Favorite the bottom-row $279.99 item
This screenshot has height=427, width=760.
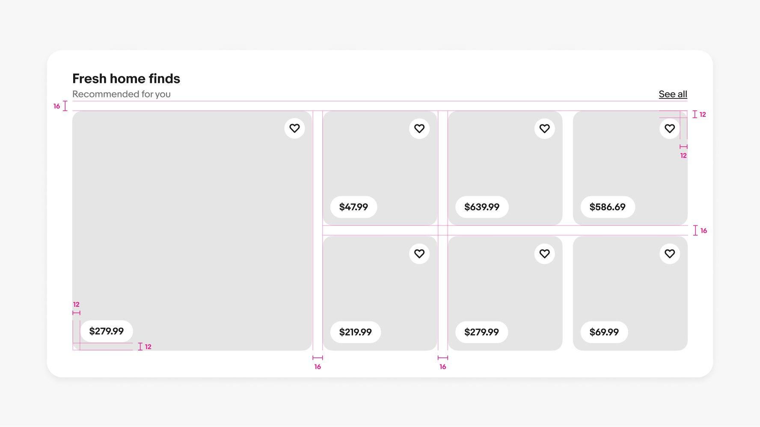[544, 254]
